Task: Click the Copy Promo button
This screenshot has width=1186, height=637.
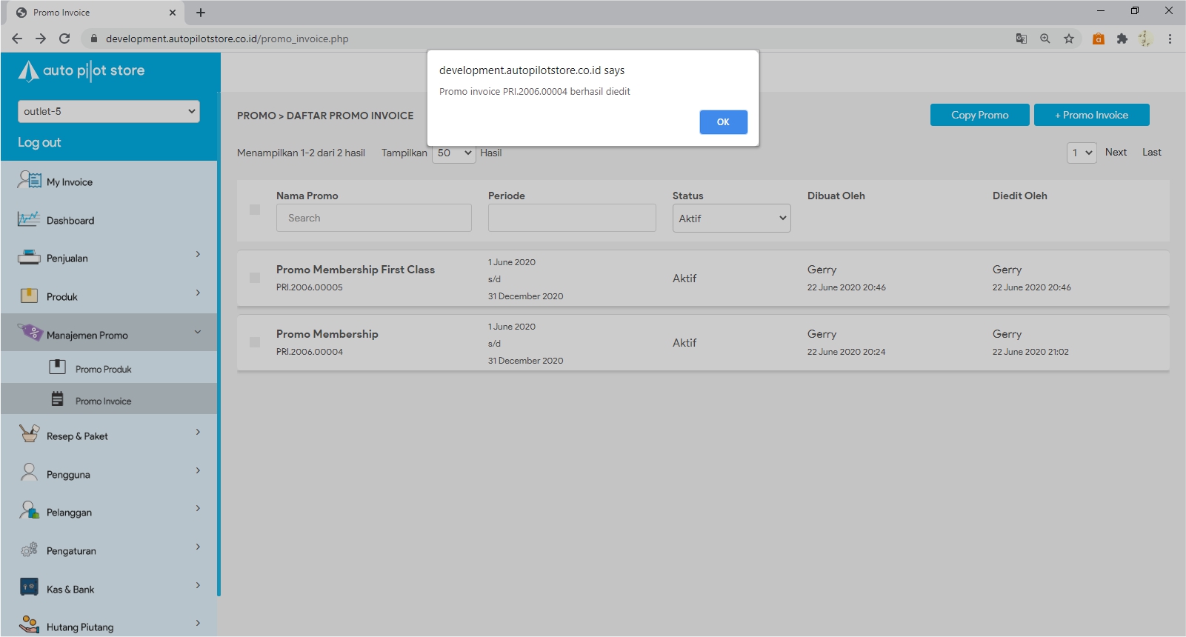Action: pos(979,115)
